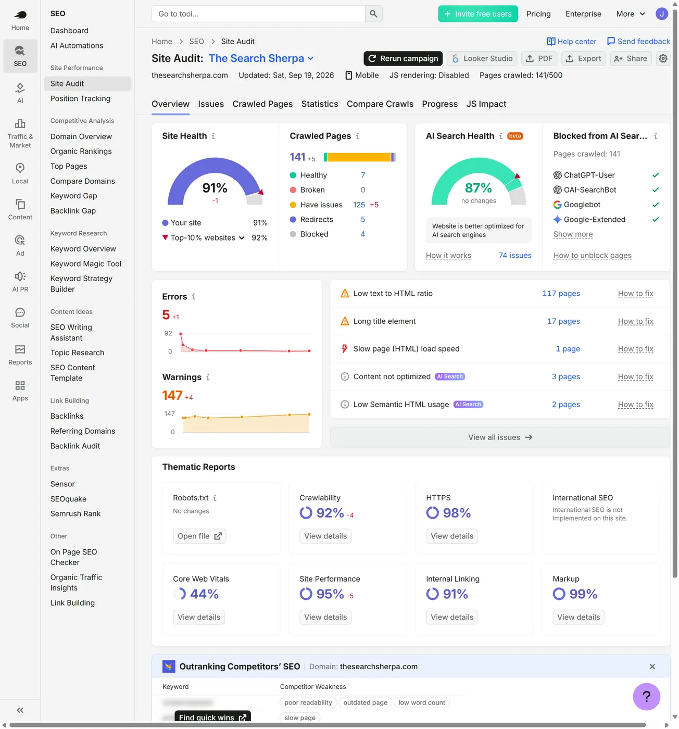This screenshot has height=729, width=679.
Task: Click the Have issues 125 count
Action: pos(359,205)
